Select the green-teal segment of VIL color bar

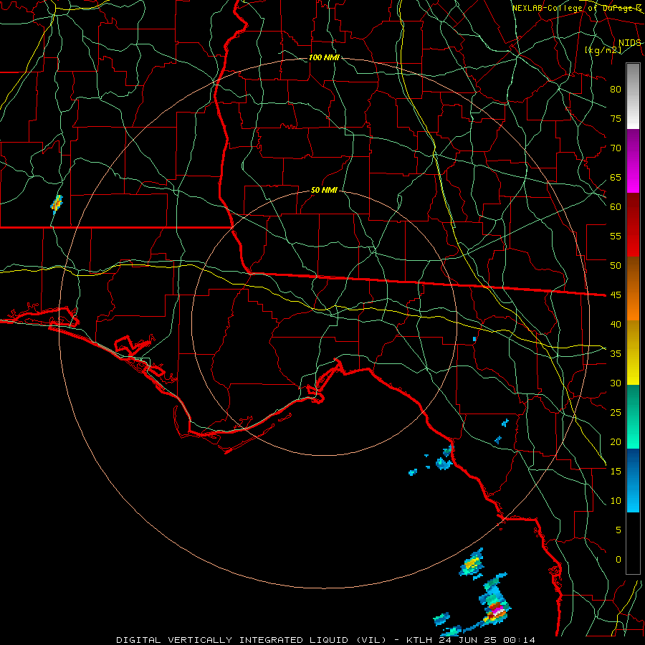633,416
